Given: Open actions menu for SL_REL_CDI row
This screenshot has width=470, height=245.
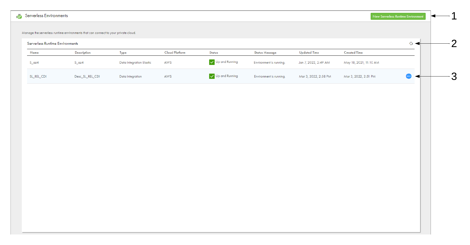Looking at the screenshot, I should coord(409,76).
